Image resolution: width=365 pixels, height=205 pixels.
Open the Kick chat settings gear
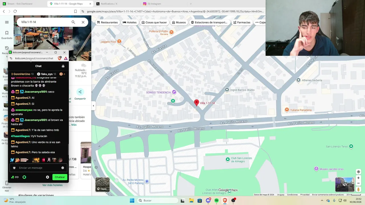(48, 177)
